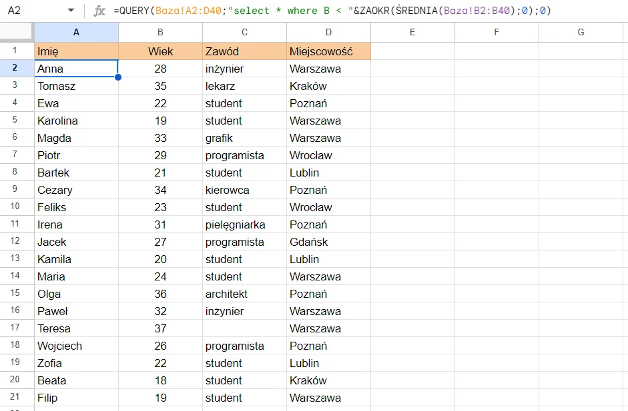Click the blue fill handle on cell A2
This screenshot has width=628, height=411.
(118, 77)
